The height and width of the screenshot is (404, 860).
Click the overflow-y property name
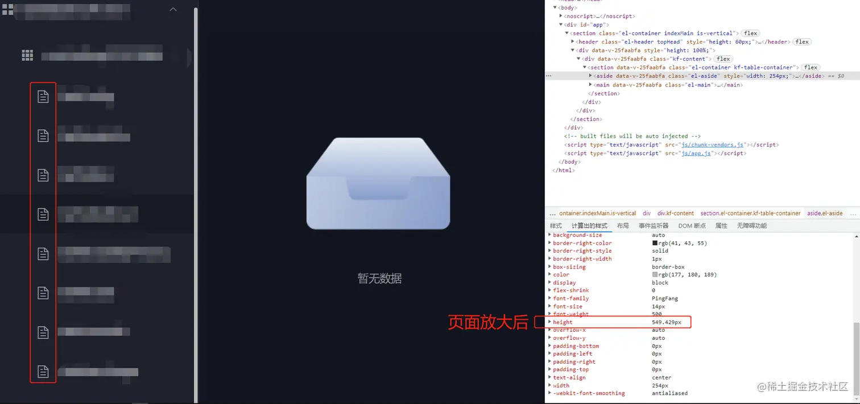click(569, 338)
